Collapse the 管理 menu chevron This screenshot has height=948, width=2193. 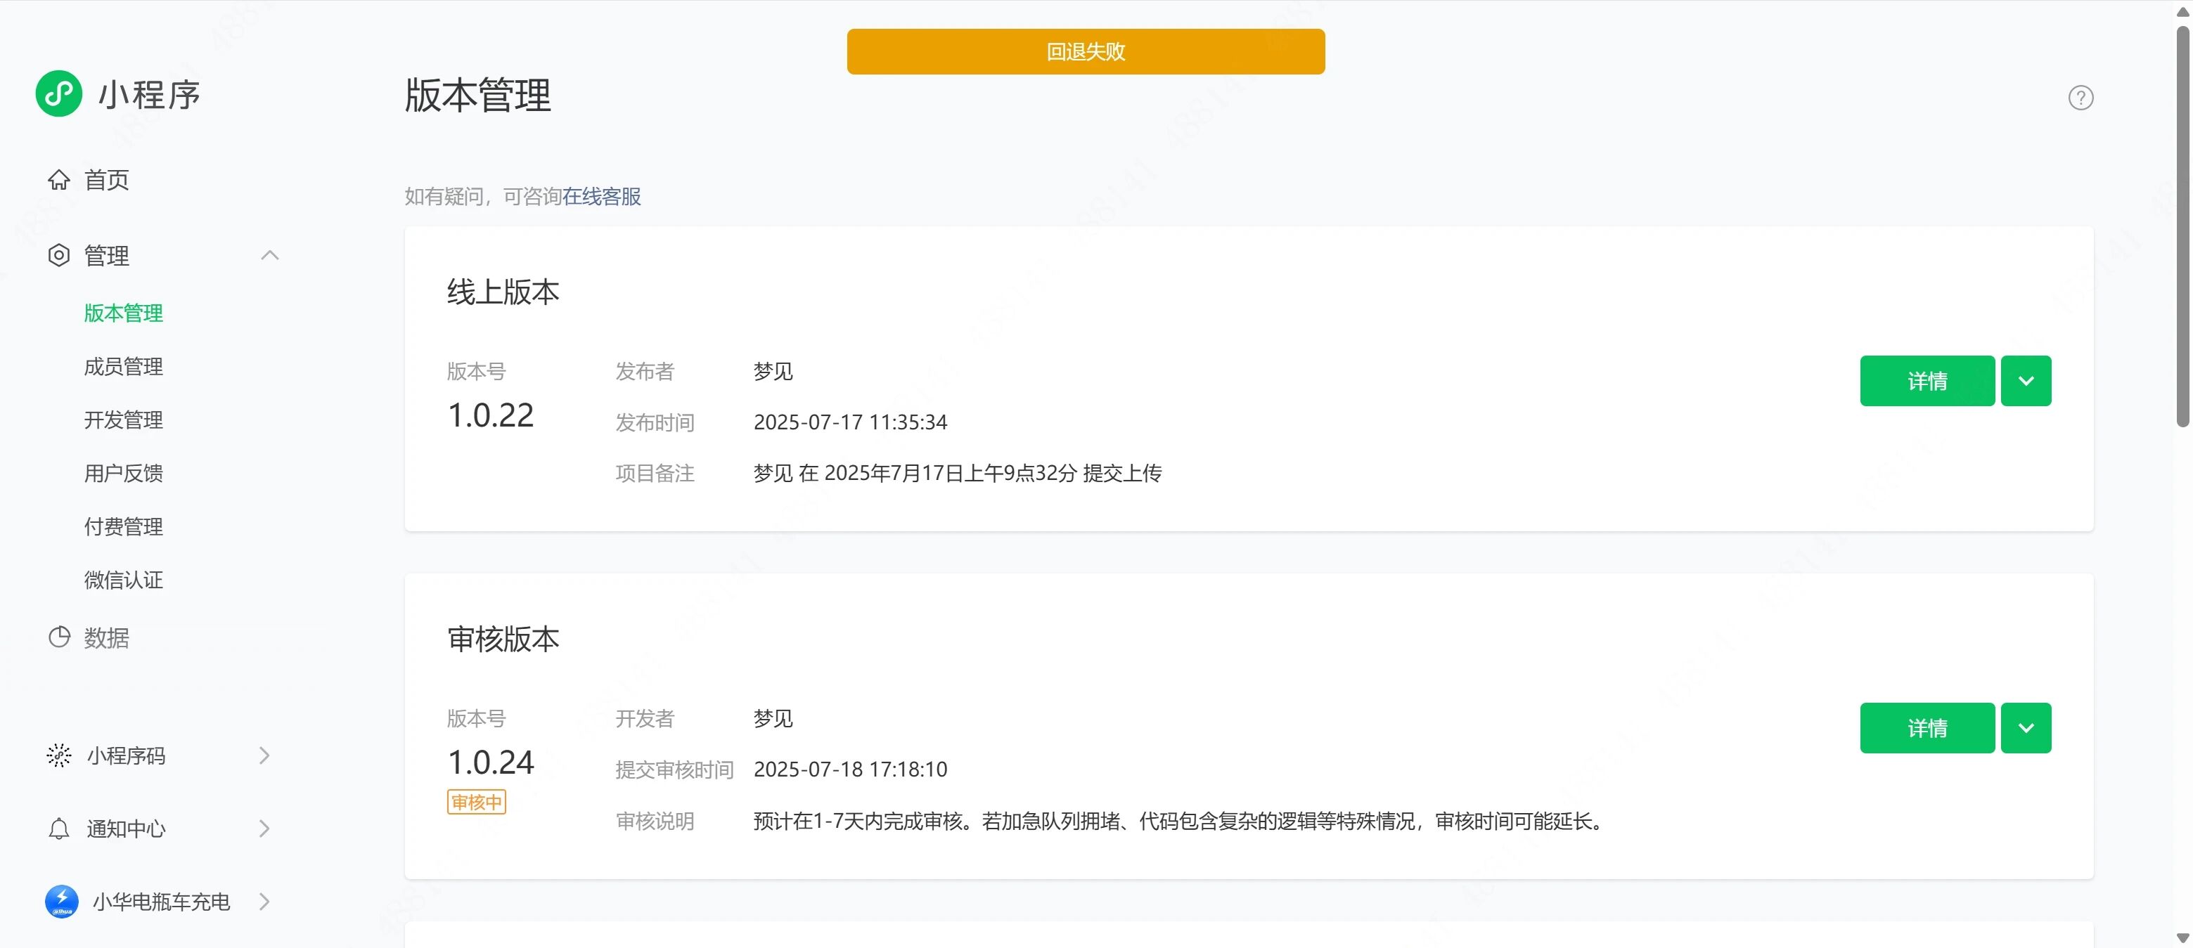[270, 255]
